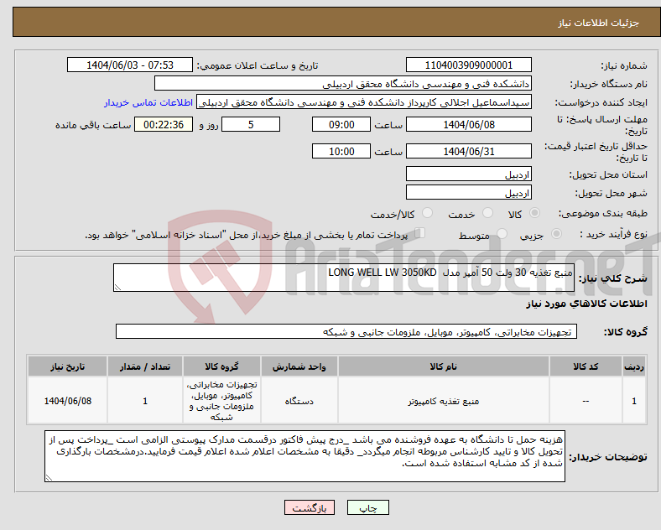Click the بازگشت (back) button
The image size is (661, 530).
310,507
